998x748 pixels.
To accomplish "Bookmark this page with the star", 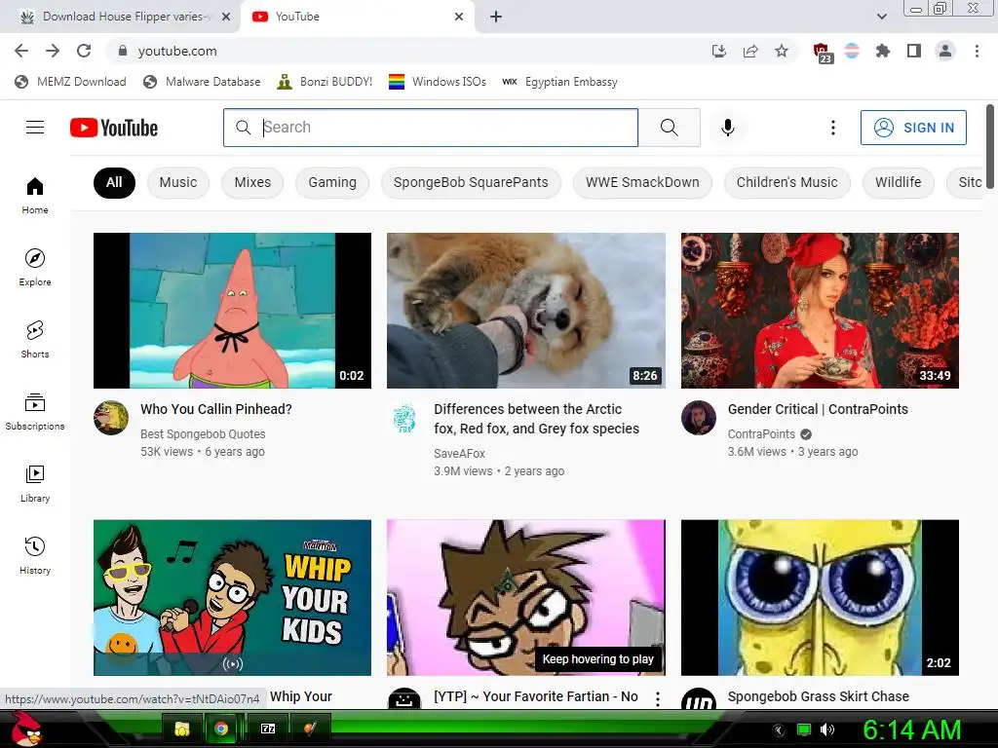I will 782,51.
